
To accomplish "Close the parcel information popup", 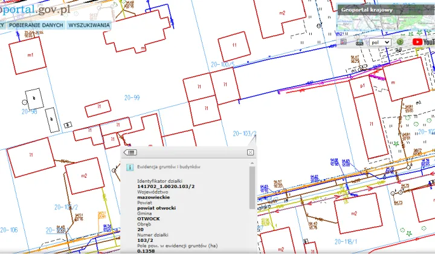I will pyautogui.click(x=250, y=152).
